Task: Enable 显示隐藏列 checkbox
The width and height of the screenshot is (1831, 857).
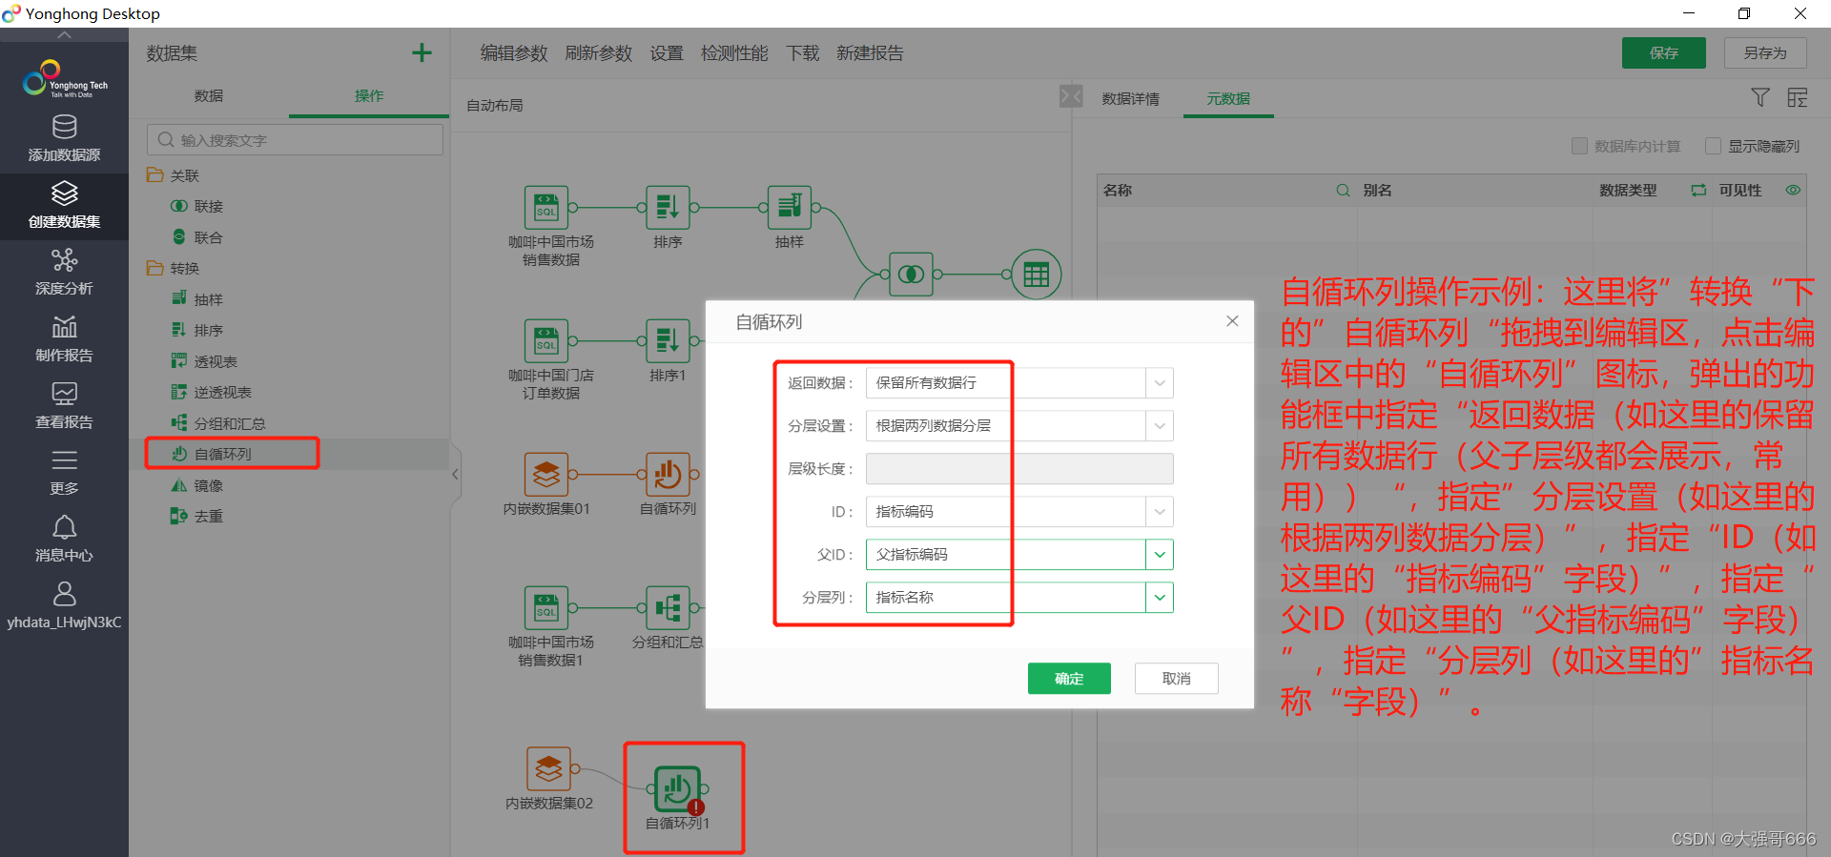Action: [x=1713, y=146]
